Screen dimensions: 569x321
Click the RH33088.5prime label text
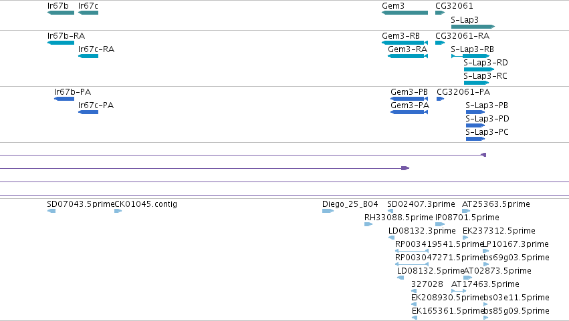tap(399, 218)
